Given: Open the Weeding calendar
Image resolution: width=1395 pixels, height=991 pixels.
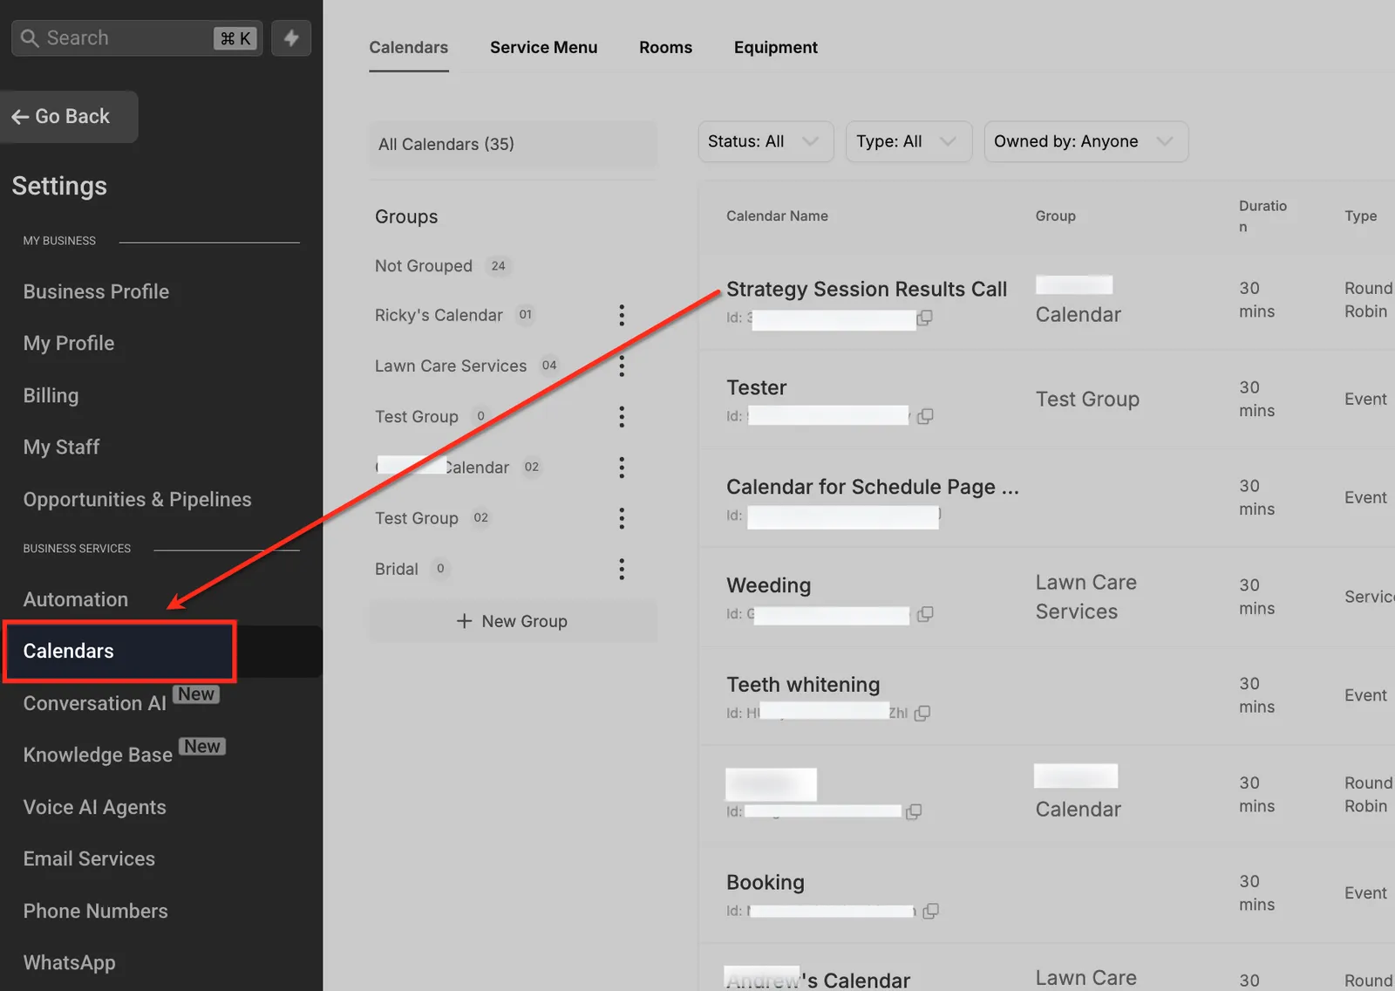Looking at the screenshot, I should 769,585.
